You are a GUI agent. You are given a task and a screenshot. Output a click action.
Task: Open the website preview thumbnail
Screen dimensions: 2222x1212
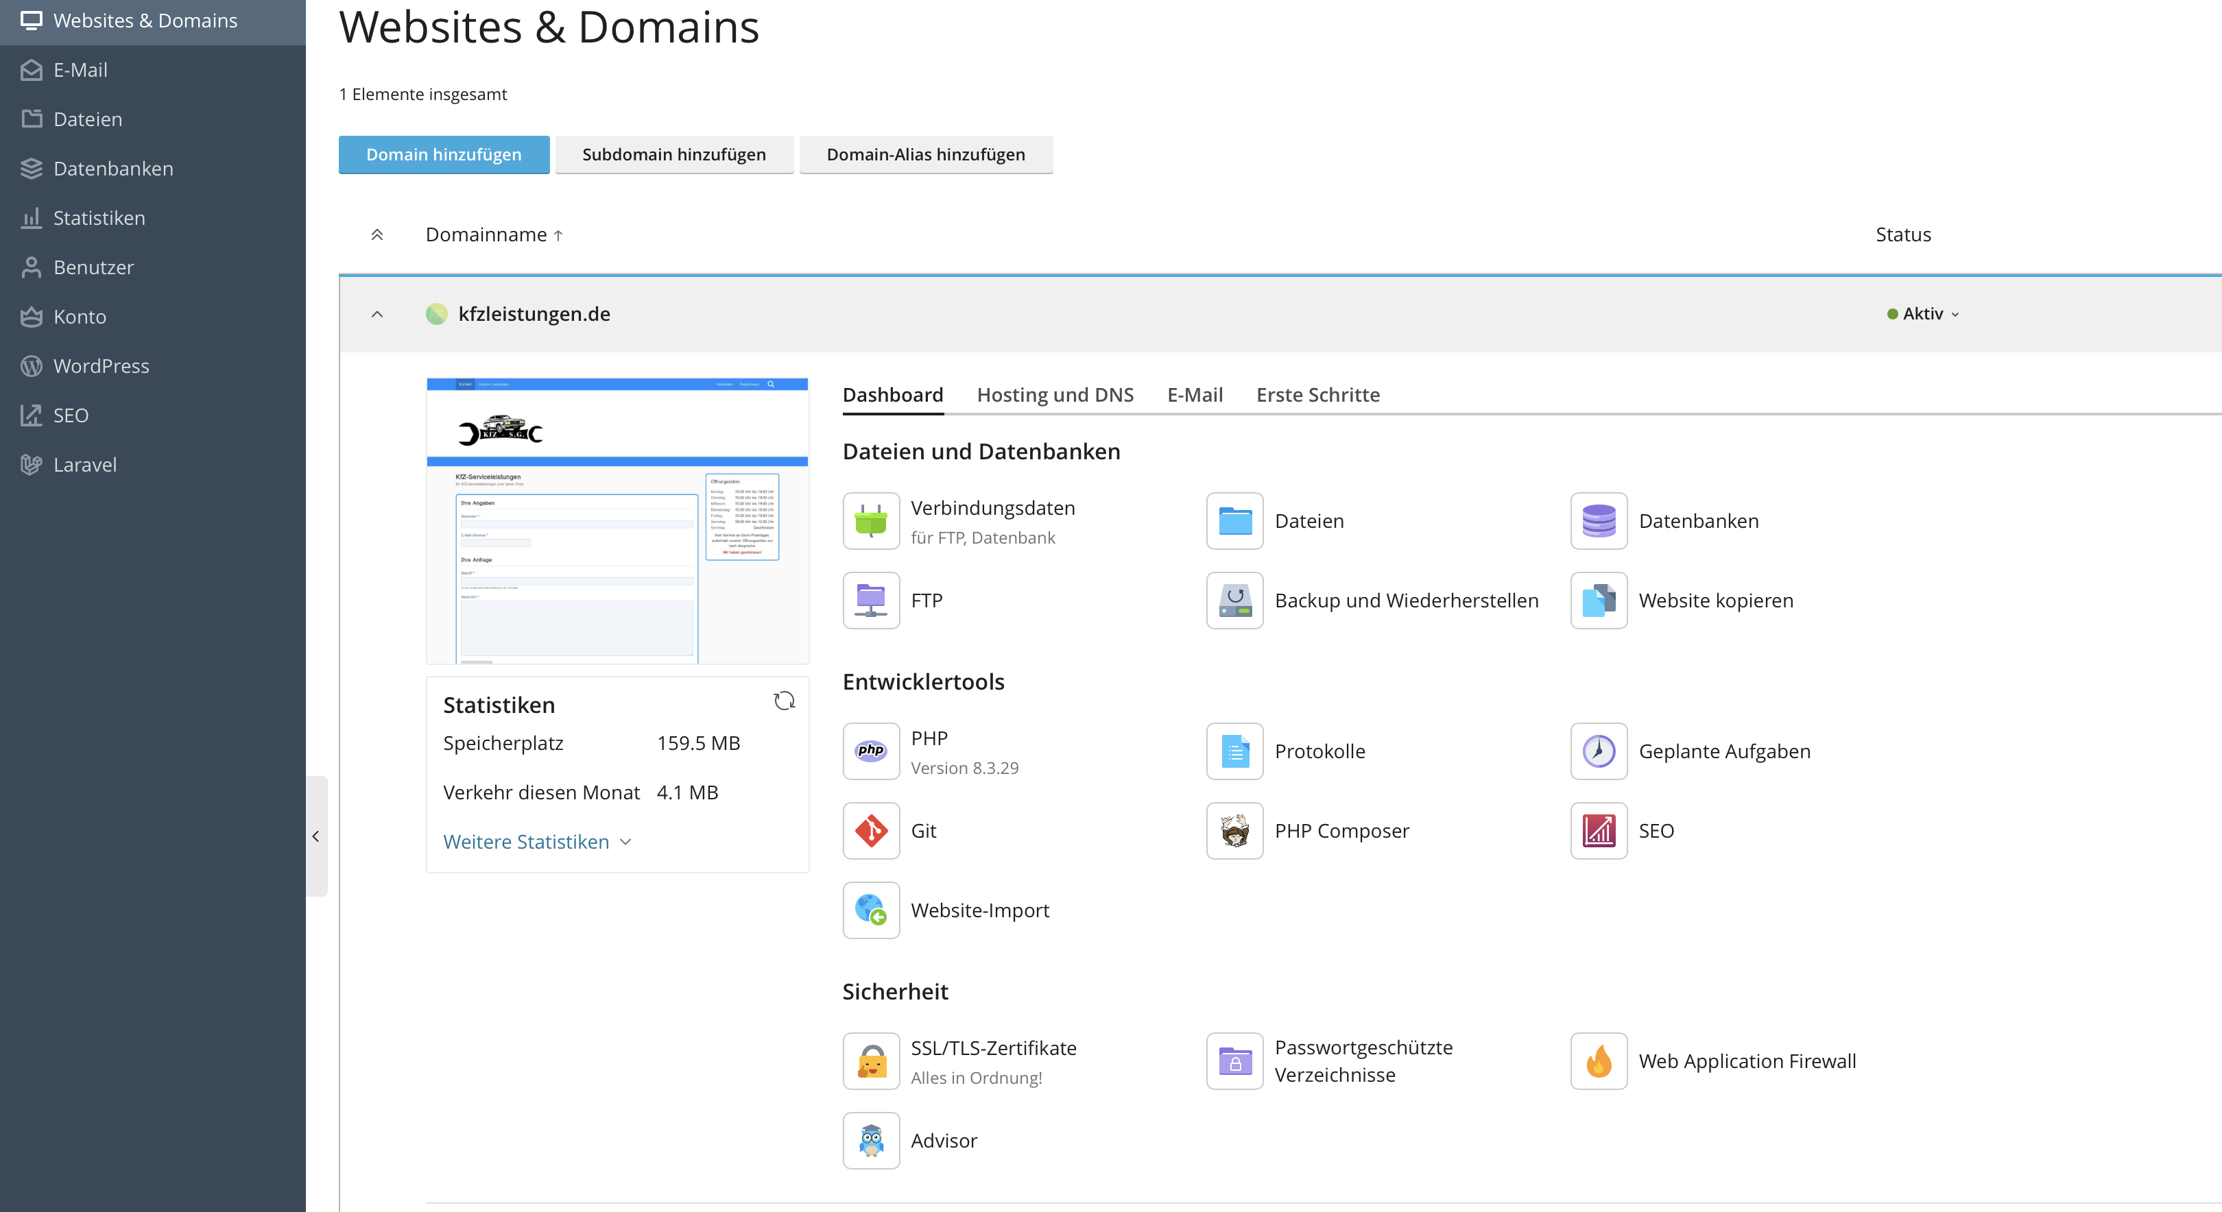point(617,521)
